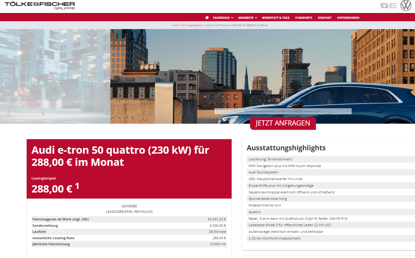Click the home icon in navigation bar
The image size is (415, 258).
(207, 18)
